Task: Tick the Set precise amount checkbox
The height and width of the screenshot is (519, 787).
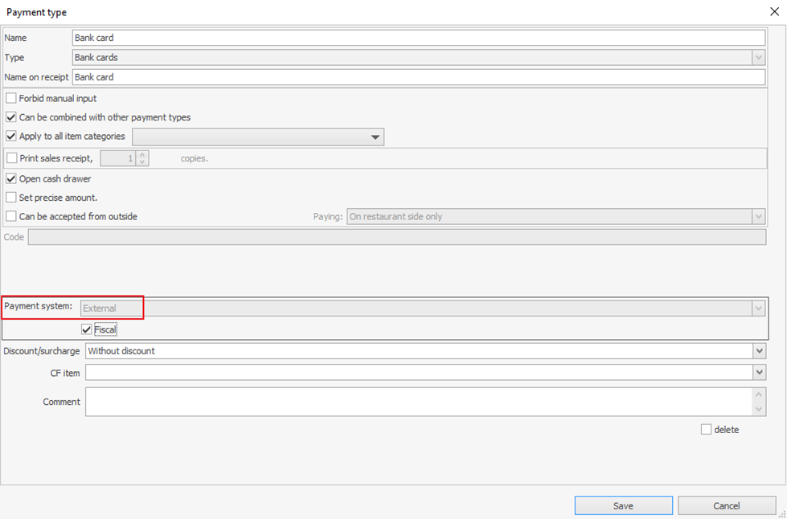Action: 11,197
